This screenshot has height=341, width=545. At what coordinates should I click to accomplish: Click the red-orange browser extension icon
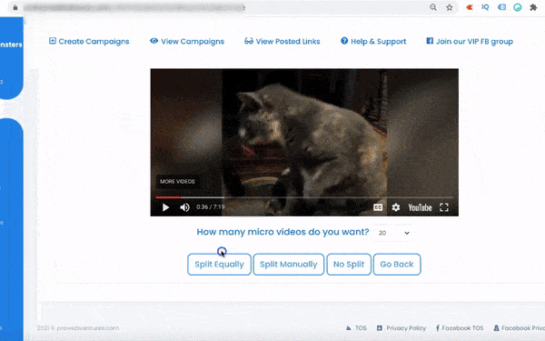(470, 7)
